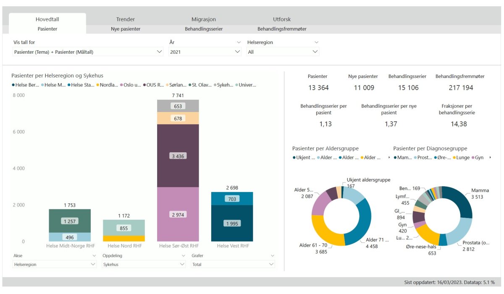
Task: Click the chevron next to the Oppdeling label
Action: 183,255
